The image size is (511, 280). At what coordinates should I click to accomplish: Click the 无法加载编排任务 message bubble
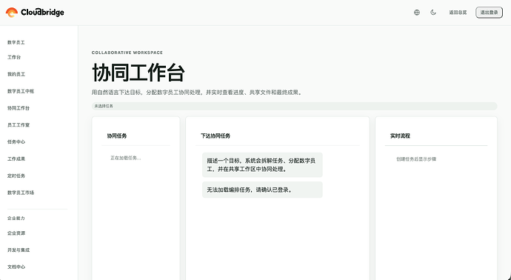(x=262, y=190)
